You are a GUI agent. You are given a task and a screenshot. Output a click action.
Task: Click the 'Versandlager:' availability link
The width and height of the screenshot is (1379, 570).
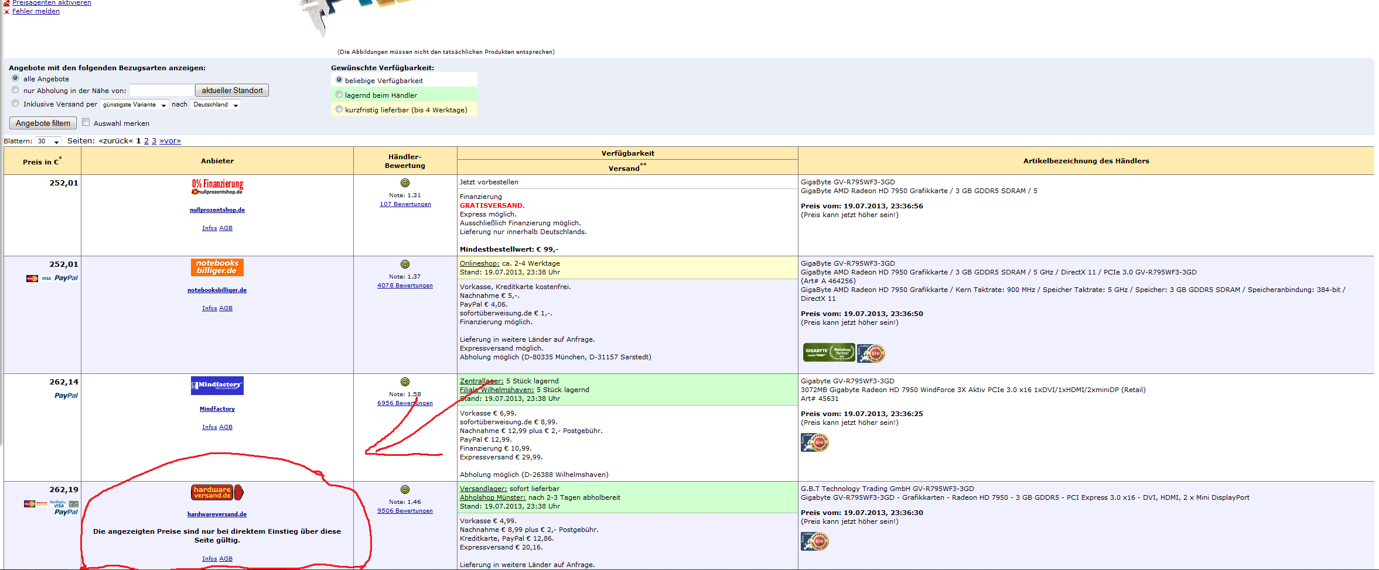pos(483,489)
